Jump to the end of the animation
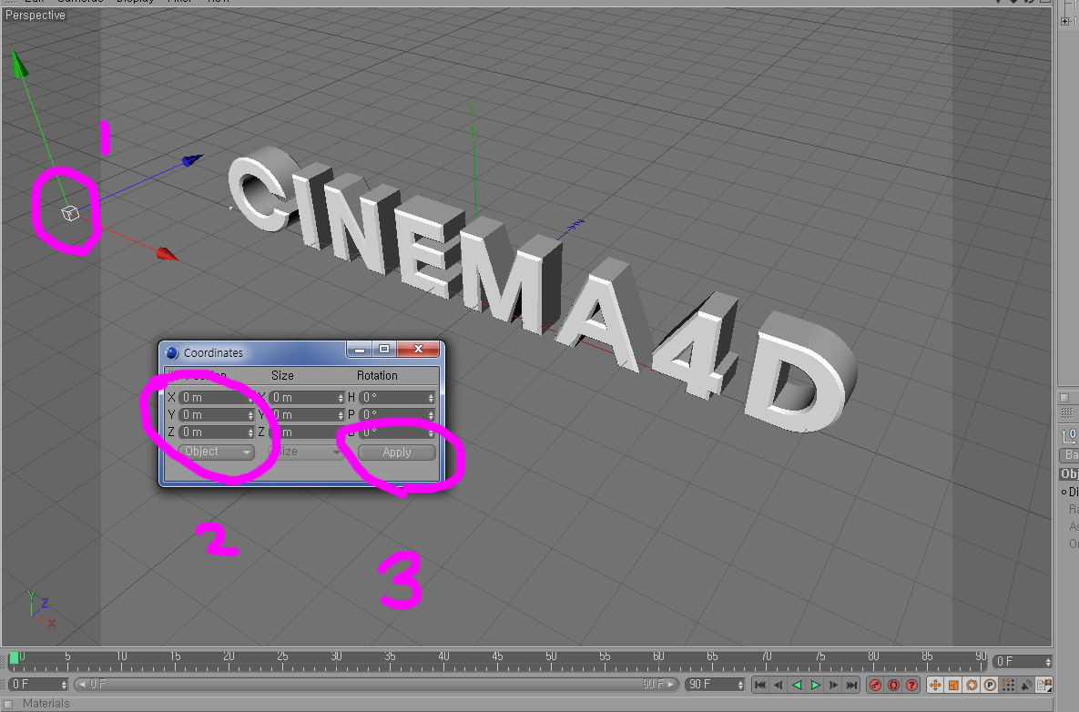Viewport: 1079px width, 712px height. pos(852,686)
